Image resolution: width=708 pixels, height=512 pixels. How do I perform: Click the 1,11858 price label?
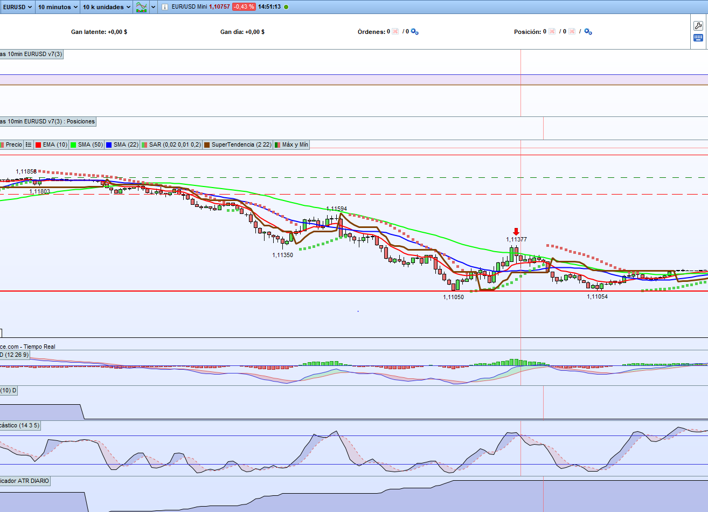pos(26,171)
